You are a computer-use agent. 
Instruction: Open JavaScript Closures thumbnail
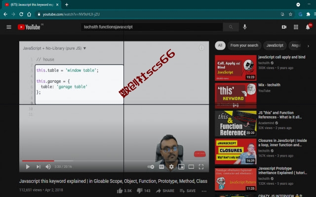[236, 151]
